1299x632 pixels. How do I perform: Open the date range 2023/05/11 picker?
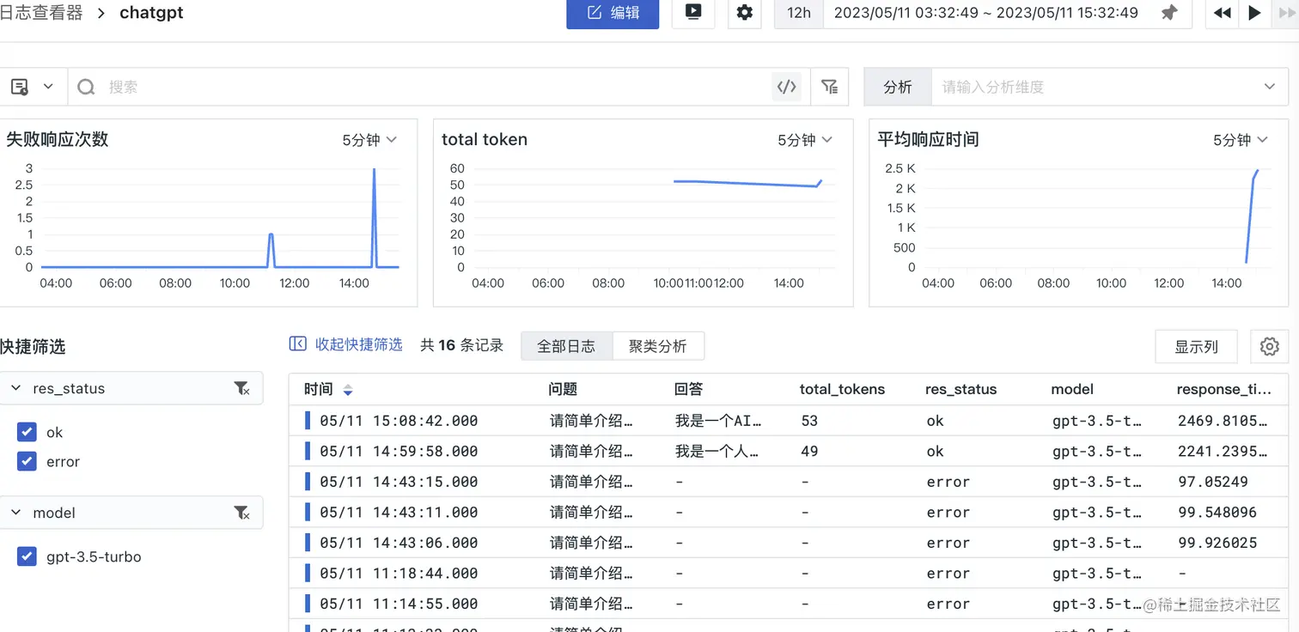click(x=986, y=13)
